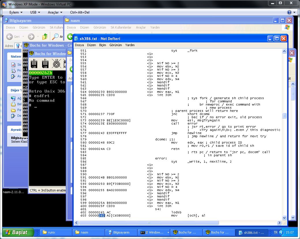Click Notepad horizontal scrollbar left arrow
This screenshot has height=239, width=300.
click(76, 223)
